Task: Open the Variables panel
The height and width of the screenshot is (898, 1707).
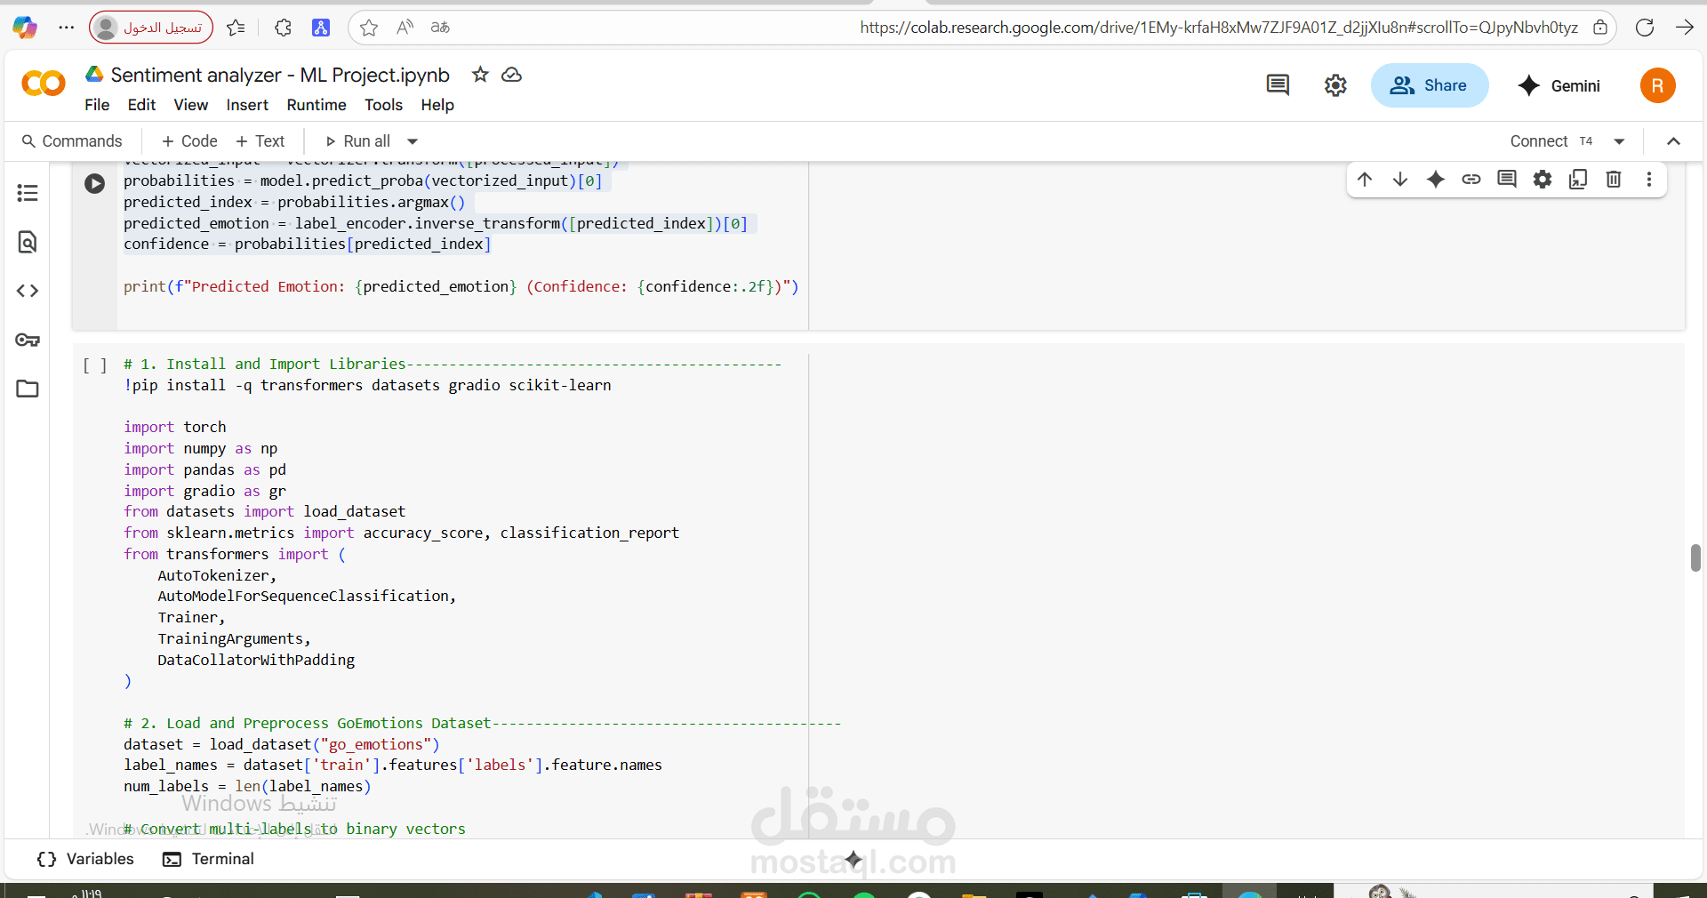Action: tap(85, 859)
